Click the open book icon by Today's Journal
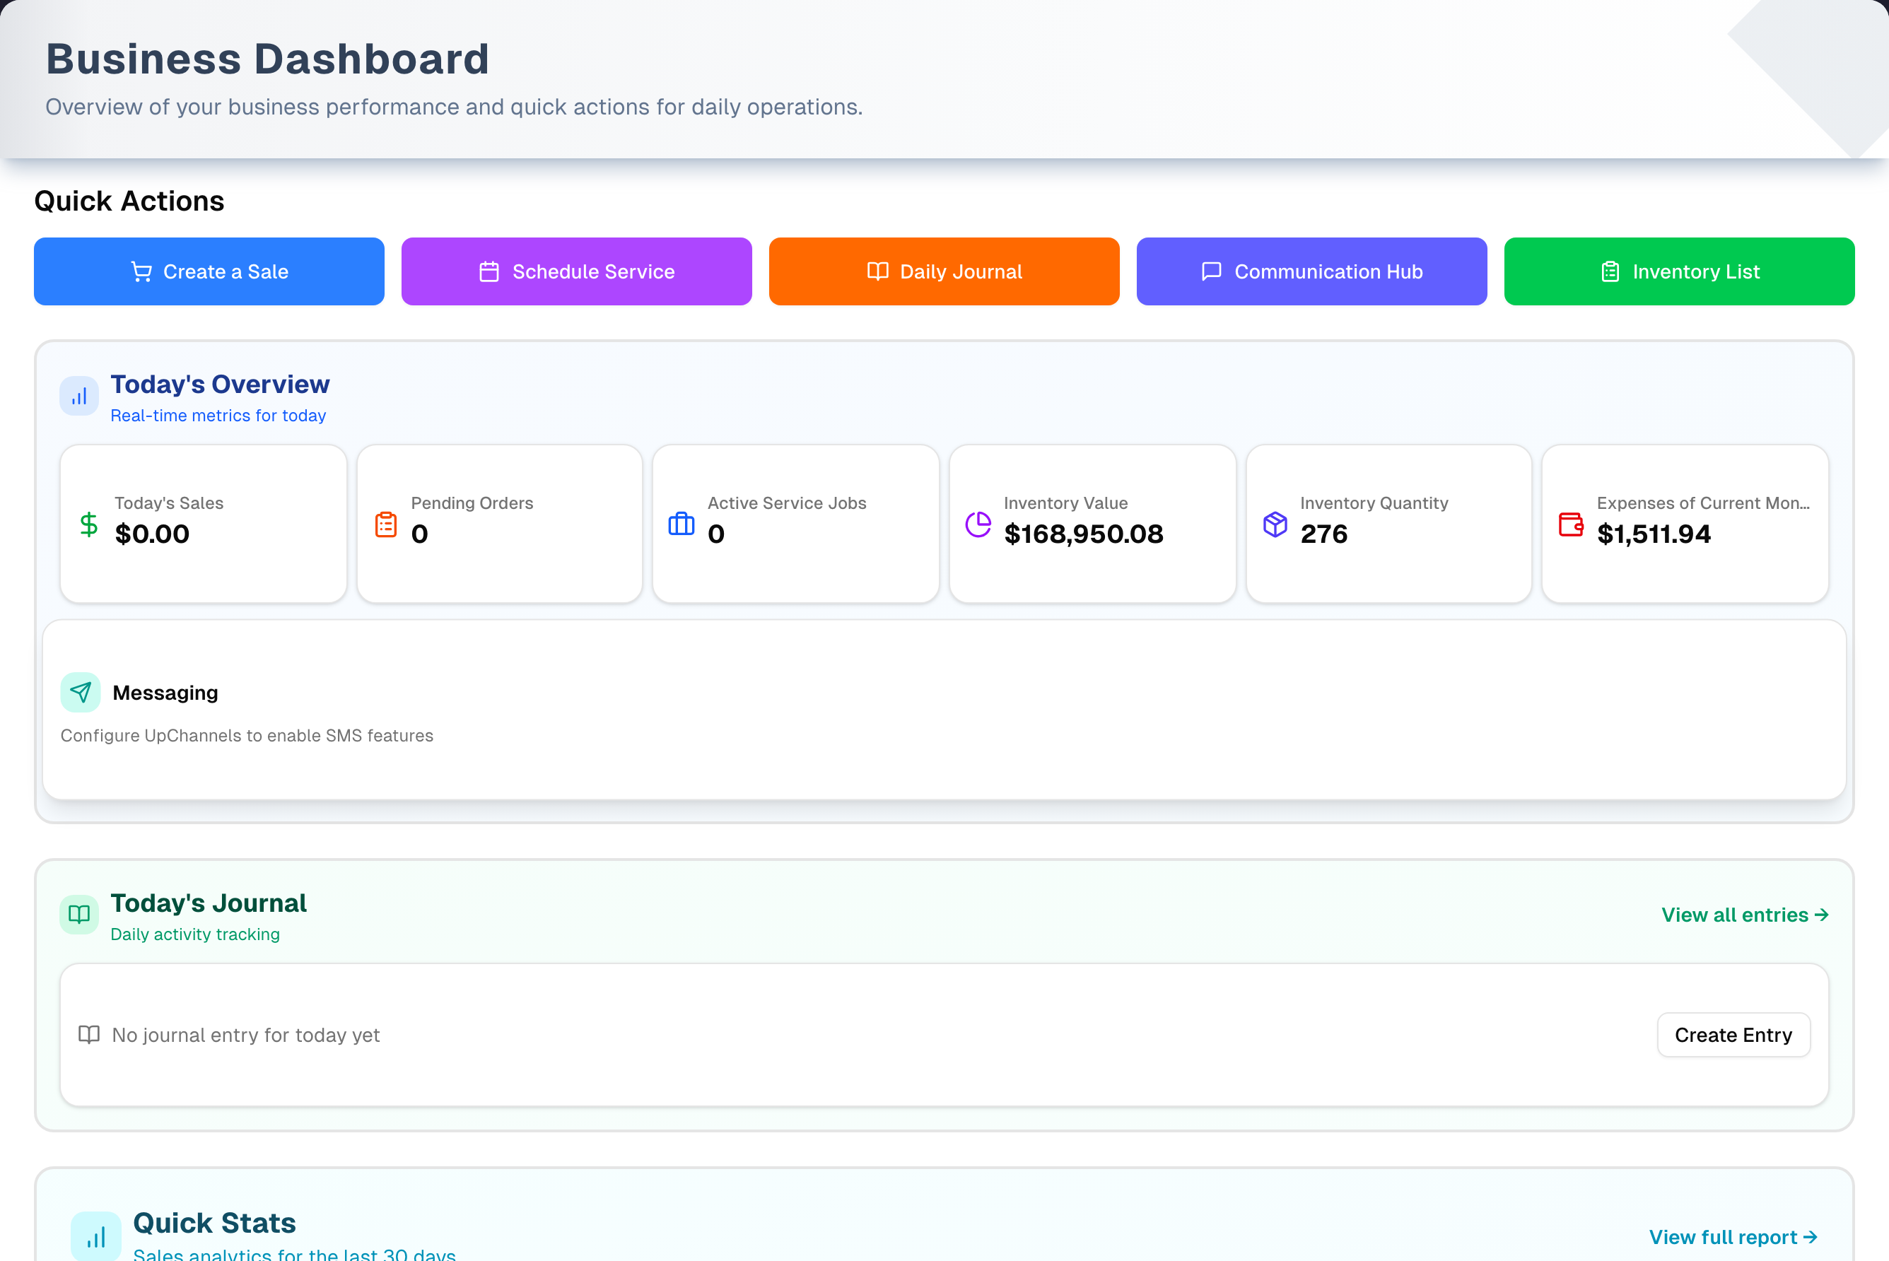 point(78,915)
